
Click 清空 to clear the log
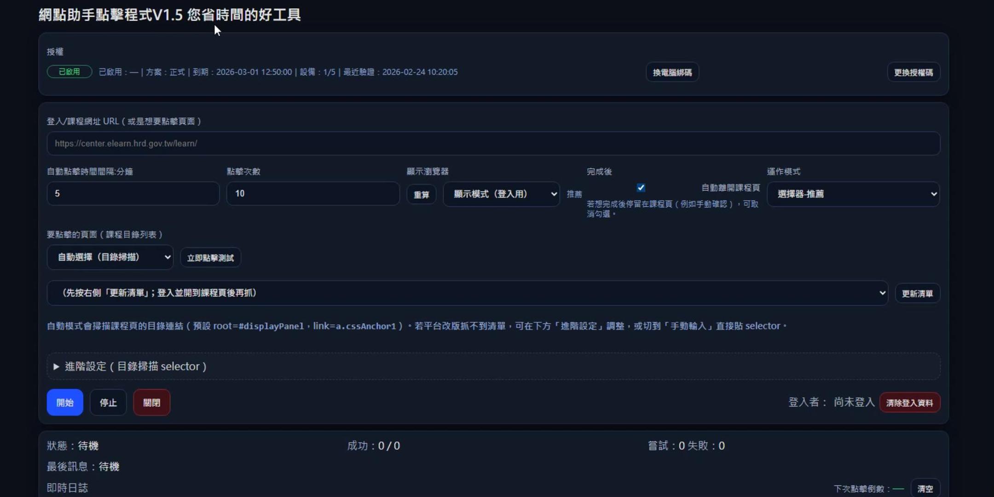(925, 489)
